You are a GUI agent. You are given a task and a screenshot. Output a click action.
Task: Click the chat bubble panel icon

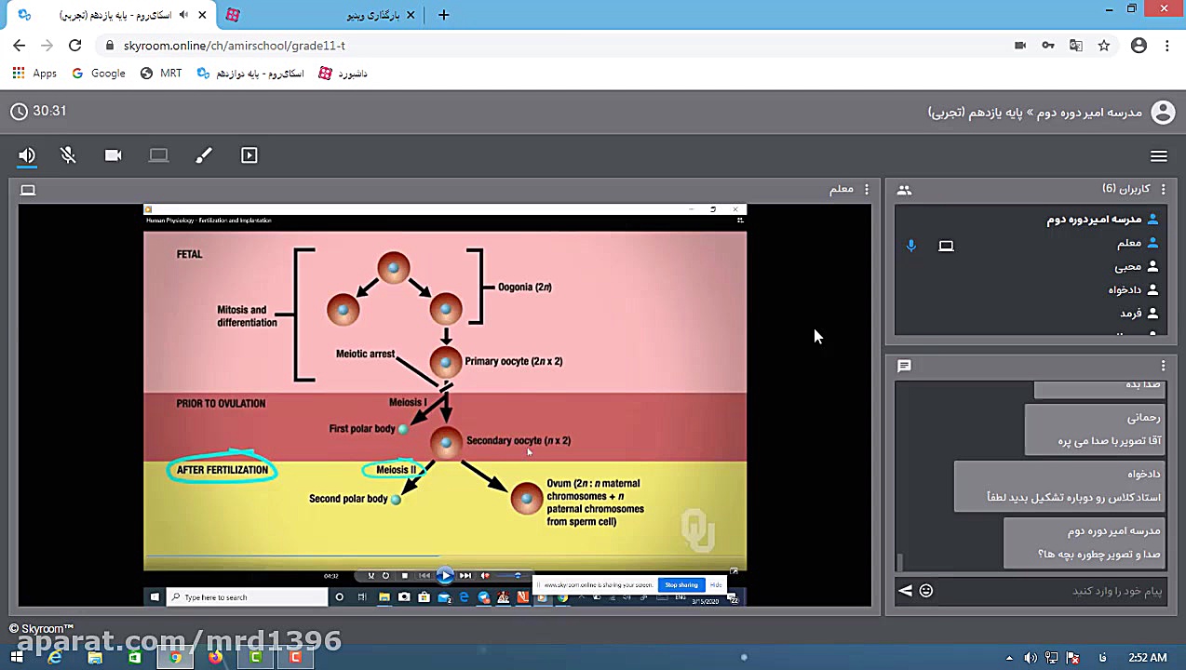pos(904,366)
